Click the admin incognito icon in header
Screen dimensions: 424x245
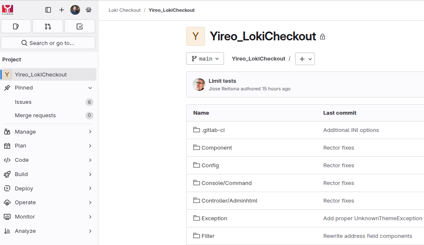[x=88, y=10]
